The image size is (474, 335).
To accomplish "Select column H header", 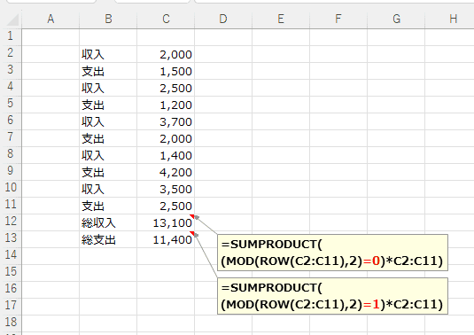I will coord(453,19).
